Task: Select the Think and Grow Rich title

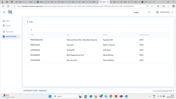Action: click(x=82, y=40)
